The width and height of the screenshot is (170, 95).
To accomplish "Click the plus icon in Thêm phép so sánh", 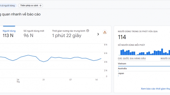I will [x=40, y=6].
